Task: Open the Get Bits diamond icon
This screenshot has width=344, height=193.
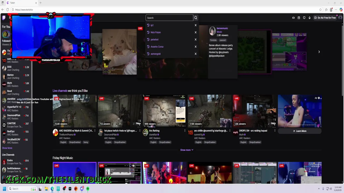Action: [310, 18]
